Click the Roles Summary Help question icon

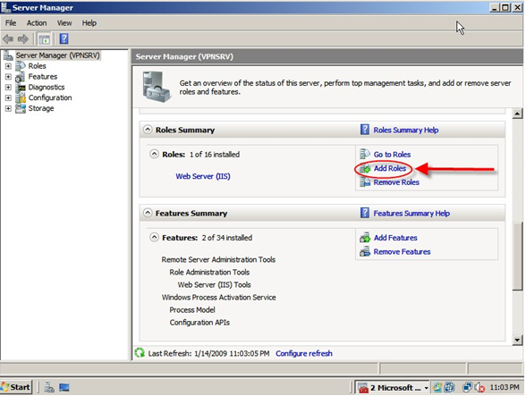365,130
